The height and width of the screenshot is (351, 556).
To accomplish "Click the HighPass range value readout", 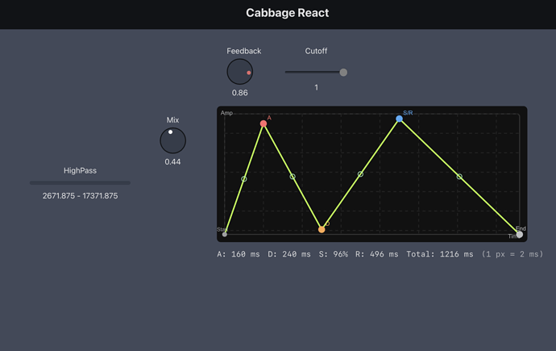I will click(80, 196).
